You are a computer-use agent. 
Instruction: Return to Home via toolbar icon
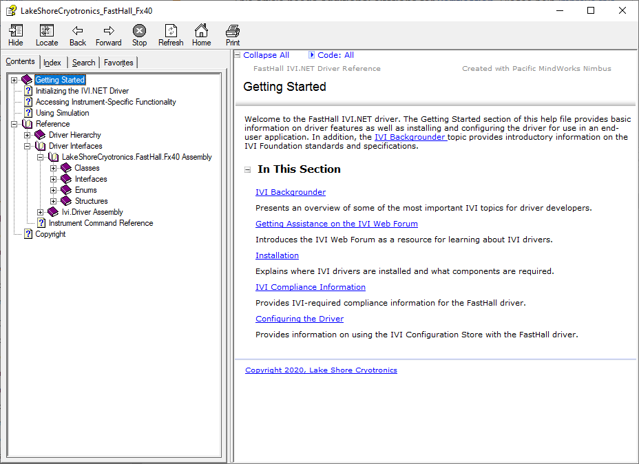coord(201,34)
